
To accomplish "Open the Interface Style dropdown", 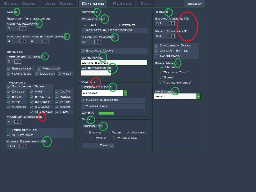I will tap(125, 93).
